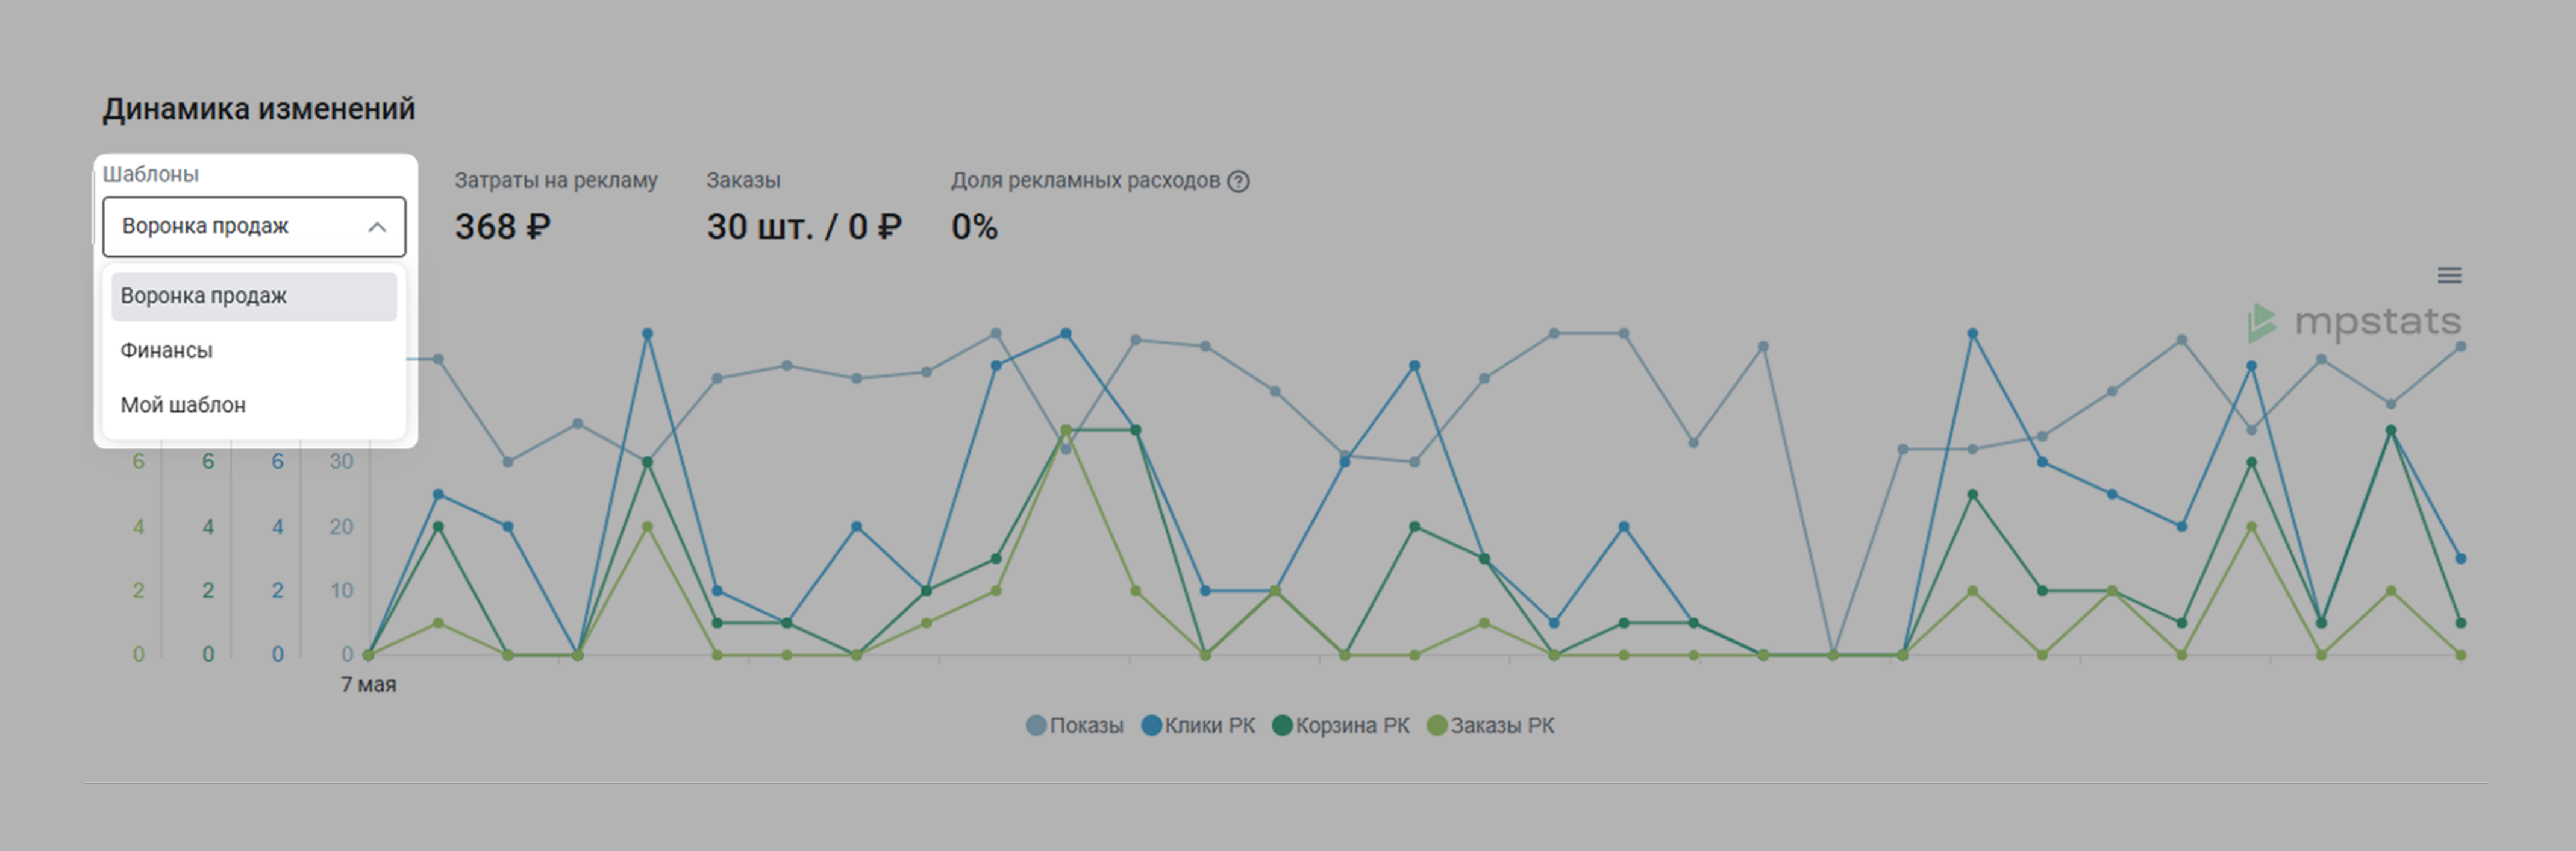Click the Воронка продаж combo box field

pos(240,227)
